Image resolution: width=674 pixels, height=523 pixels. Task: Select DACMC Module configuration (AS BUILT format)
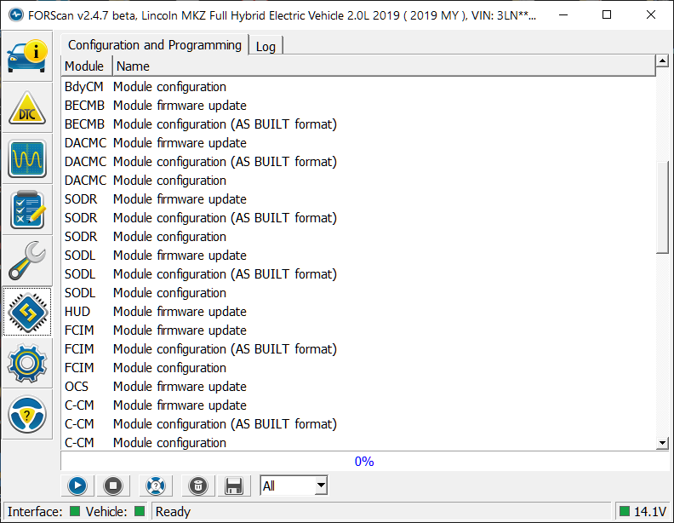point(358,162)
